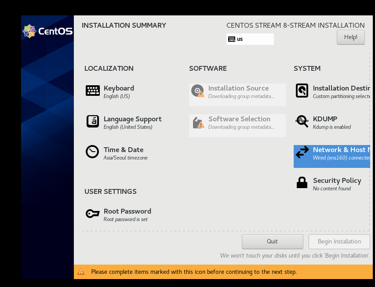Viewport: 375px width, 287px height.
Task: Click the us keyboard layout field
Action: click(250, 39)
